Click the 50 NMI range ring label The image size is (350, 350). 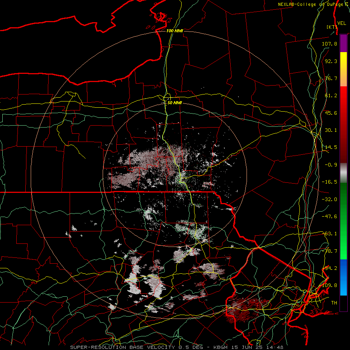point(175,103)
